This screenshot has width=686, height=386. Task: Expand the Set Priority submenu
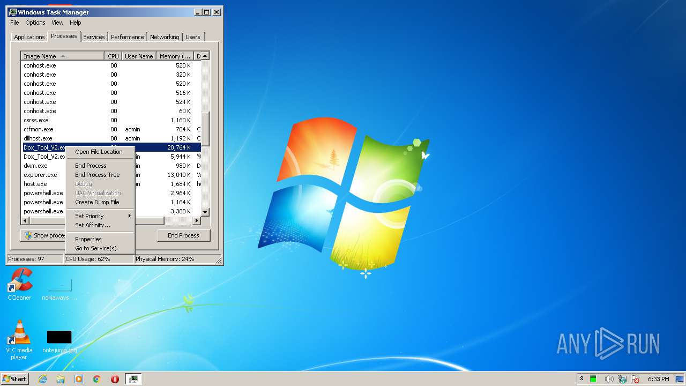point(100,216)
